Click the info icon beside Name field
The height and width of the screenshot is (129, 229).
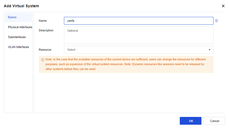click(x=216, y=21)
